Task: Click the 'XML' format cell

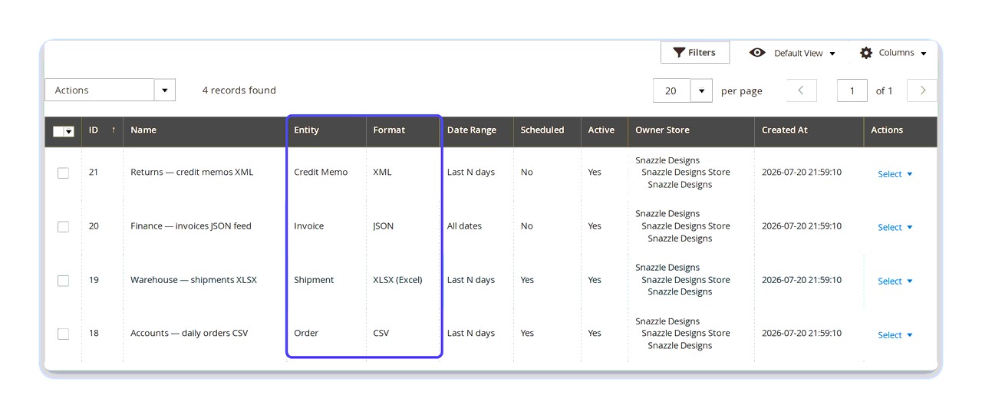Action: coord(382,173)
